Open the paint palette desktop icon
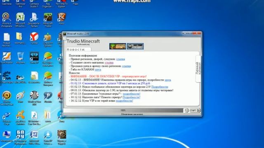The width and height of the screenshot is (264, 148). 20,95
